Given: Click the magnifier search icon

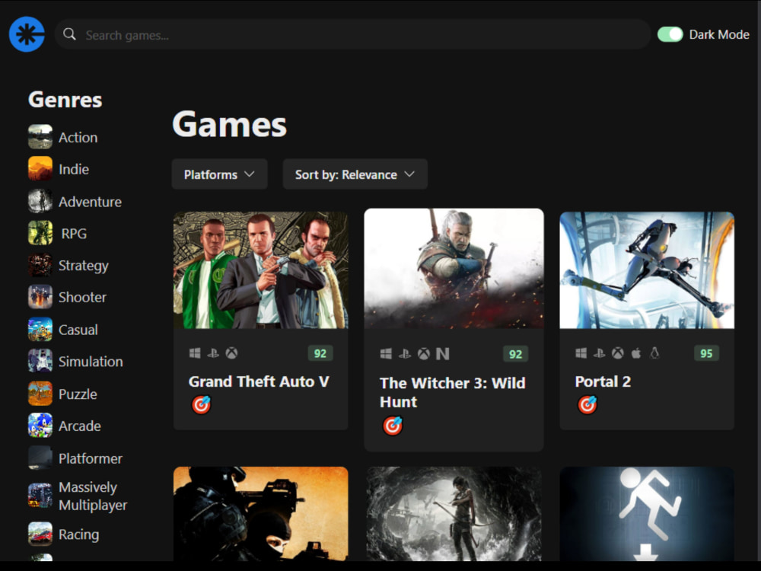Looking at the screenshot, I should click(x=69, y=34).
